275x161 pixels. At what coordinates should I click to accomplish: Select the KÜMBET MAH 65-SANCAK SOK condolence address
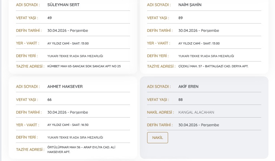(84, 67)
